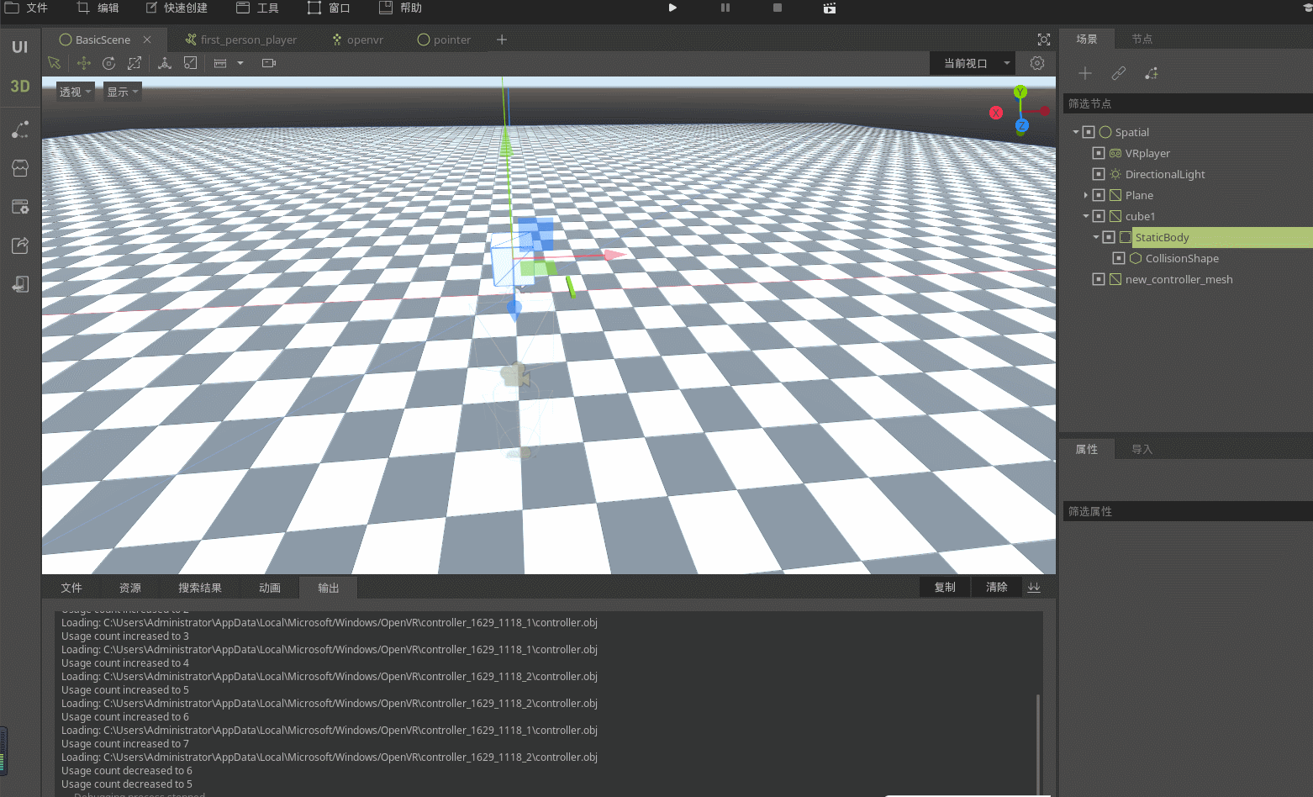Screen dimensions: 1313x797
Task: Switch to first_person_player scene tab
Action: (x=241, y=40)
